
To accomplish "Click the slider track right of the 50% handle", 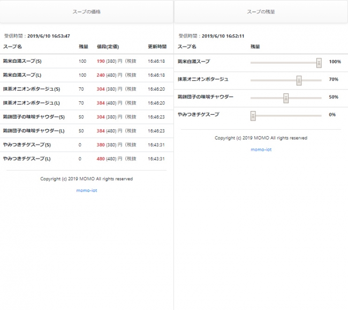I will coord(305,98).
